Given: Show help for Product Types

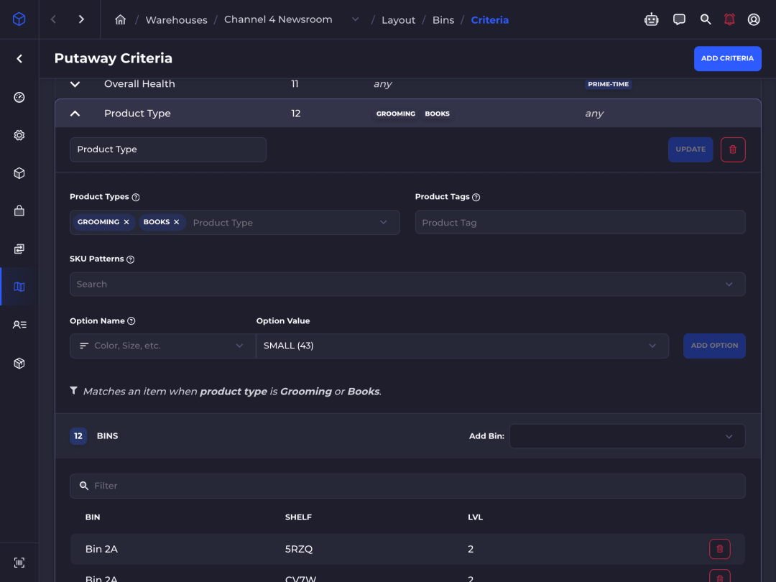Looking at the screenshot, I should tap(136, 197).
